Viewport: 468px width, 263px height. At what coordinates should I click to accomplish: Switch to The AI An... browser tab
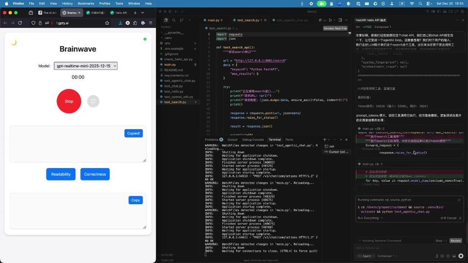point(47,13)
